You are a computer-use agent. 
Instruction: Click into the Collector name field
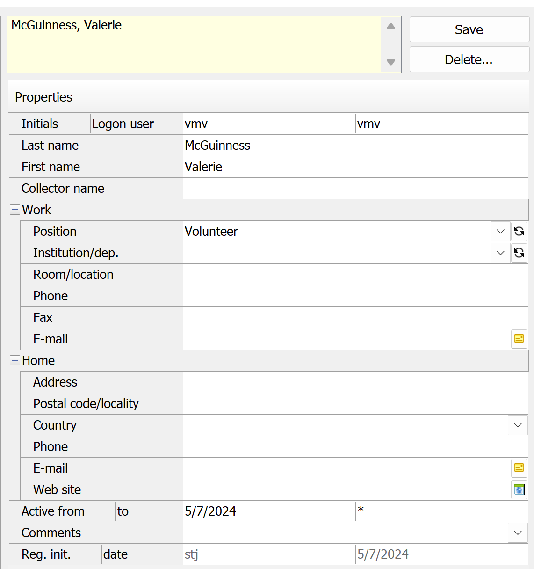[x=355, y=188]
